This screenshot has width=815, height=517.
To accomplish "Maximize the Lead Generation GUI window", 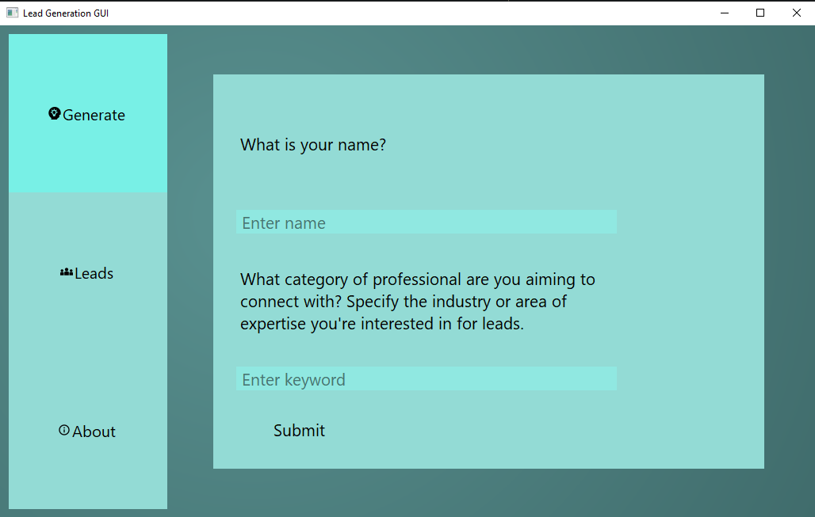I will 760,13.
